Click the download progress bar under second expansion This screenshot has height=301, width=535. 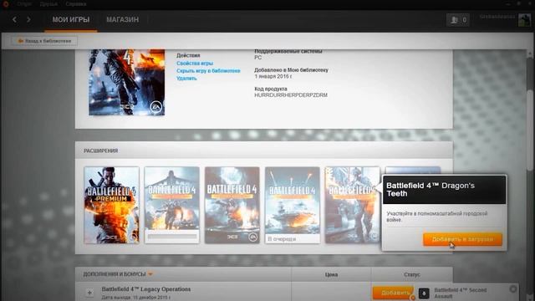pos(171,236)
